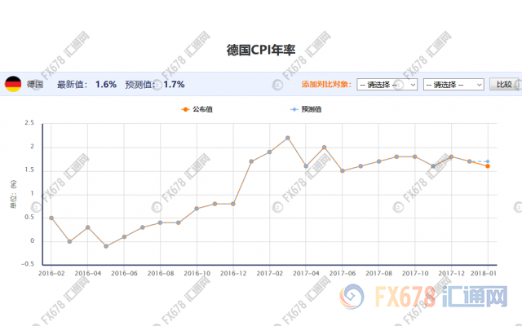Click the 德国 country label
The width and height of the screenshot is (522, 326).
pos(35,84)
